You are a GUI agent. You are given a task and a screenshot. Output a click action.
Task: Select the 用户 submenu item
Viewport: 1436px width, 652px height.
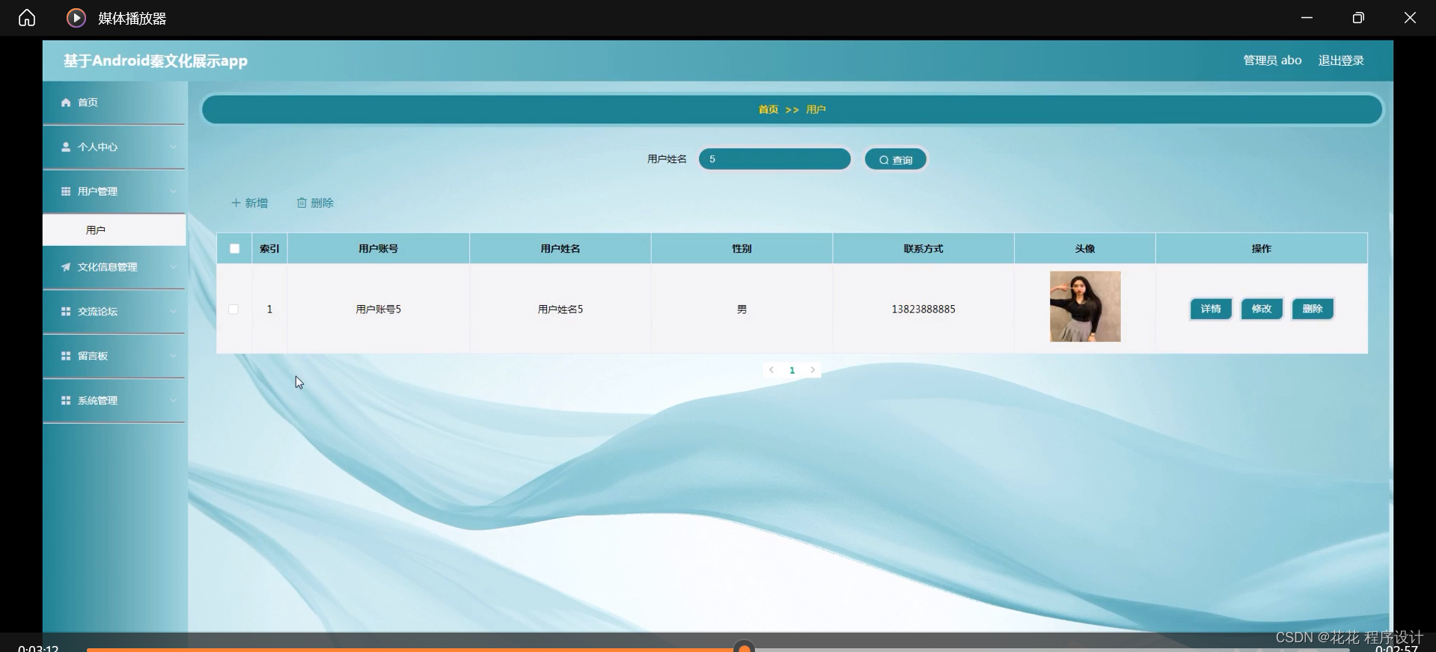[x=114, y=230]
